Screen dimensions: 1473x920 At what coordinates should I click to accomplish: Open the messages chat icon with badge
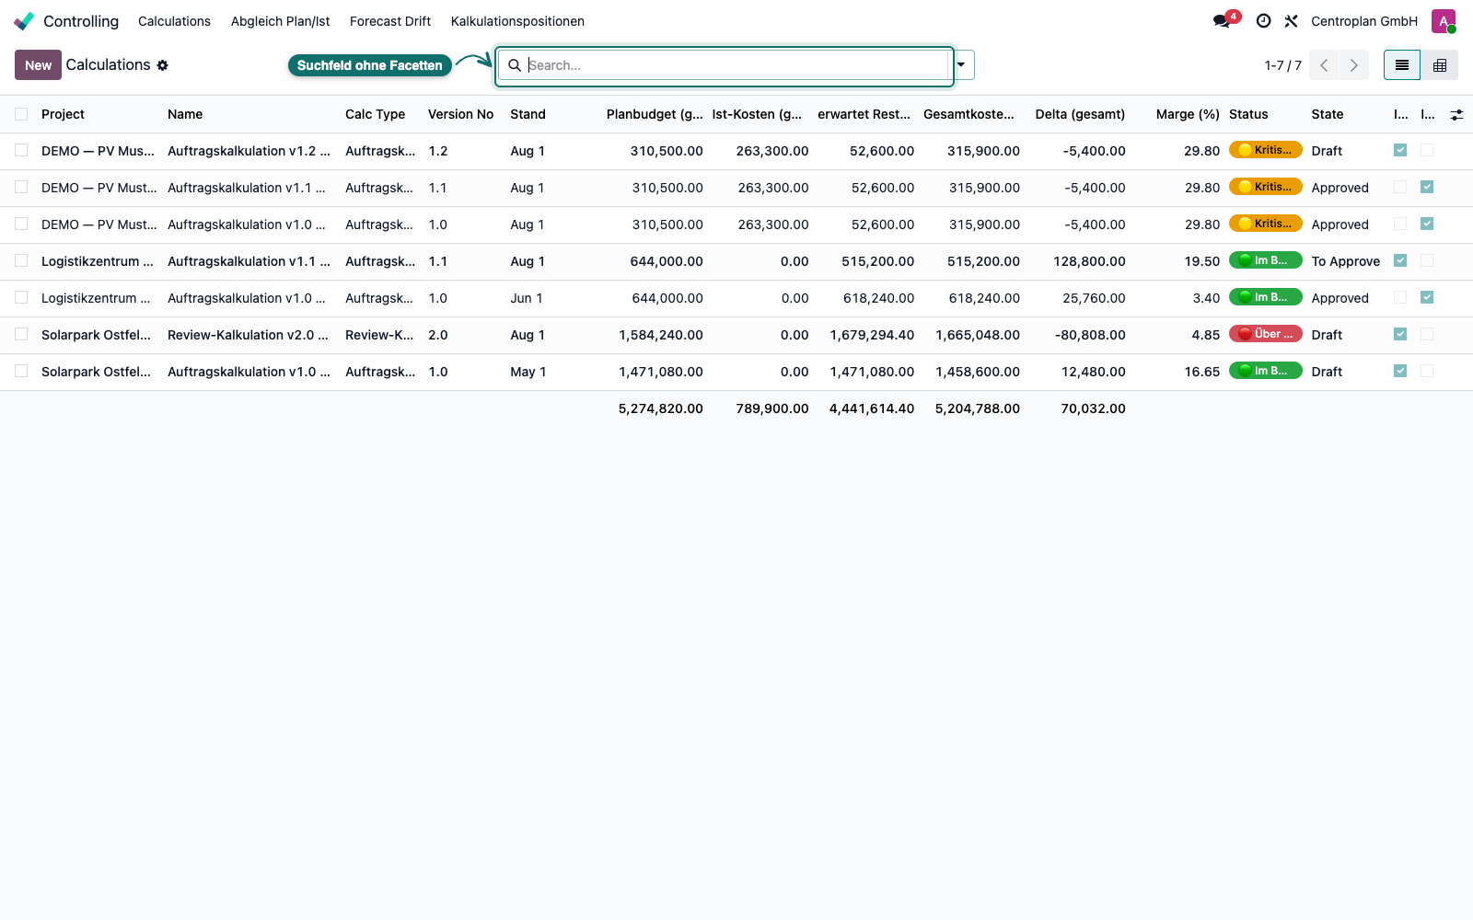(1223, 21)
